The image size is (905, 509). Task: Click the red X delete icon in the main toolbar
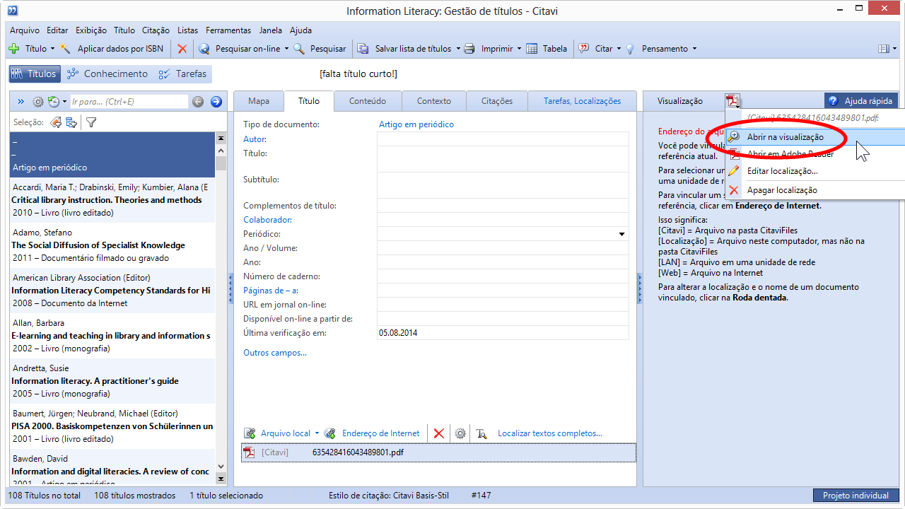pyautogui.click(x=182, y=49)
